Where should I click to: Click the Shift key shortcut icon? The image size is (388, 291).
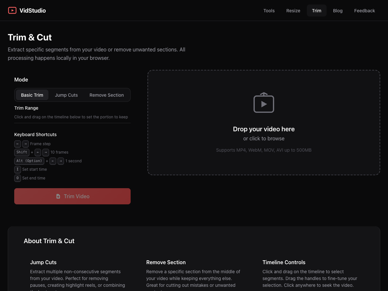[x=22, y=152]
